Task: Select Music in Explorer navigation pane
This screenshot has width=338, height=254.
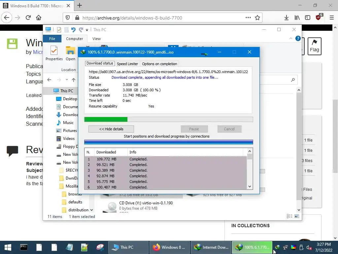Action: coord(65,123)
